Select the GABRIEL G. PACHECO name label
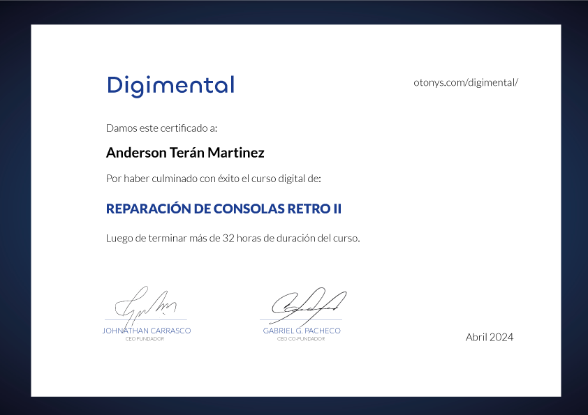This screenshot has height=415, width=588. click(302, 331)
